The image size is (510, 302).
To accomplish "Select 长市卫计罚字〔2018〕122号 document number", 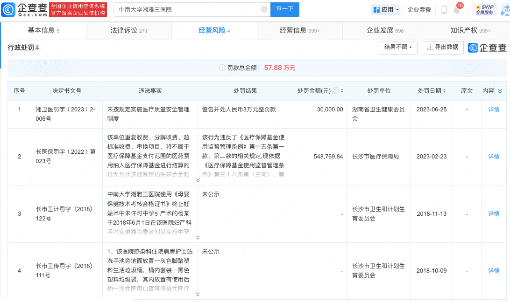I will pos(64,213).
